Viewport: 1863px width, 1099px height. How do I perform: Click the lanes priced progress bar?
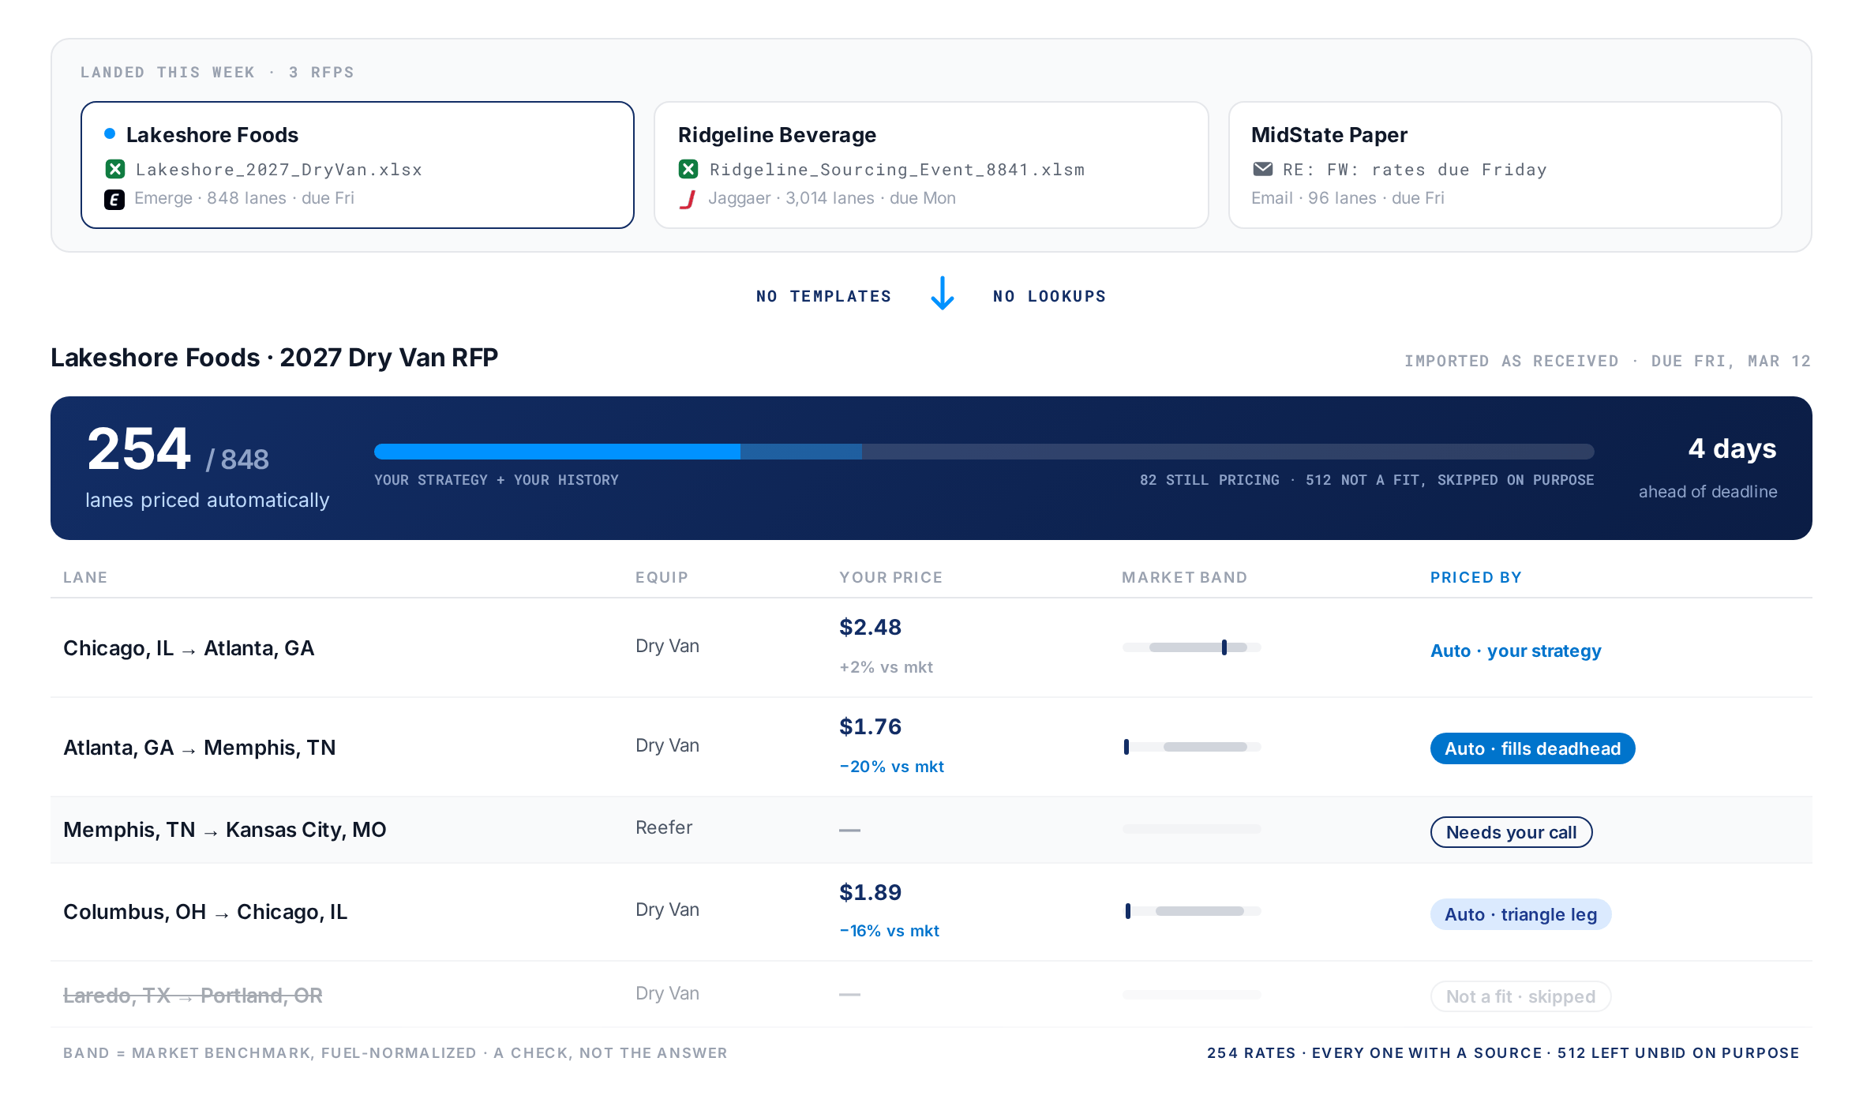(x=984, y=452)
